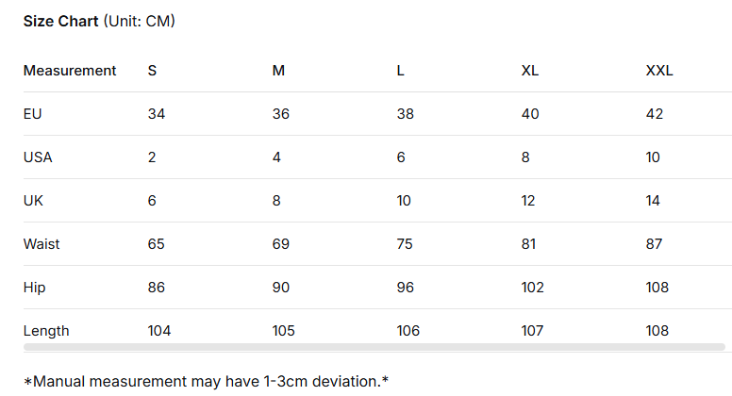This screenshot has height=396, width=732.
Task: Click the Waist row label
Action: 42,244
